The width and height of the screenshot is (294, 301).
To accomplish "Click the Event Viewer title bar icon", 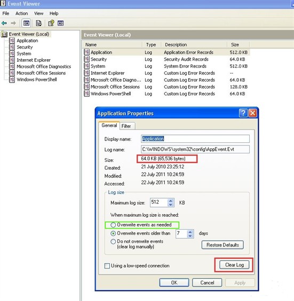I will [x=3, y=3].
